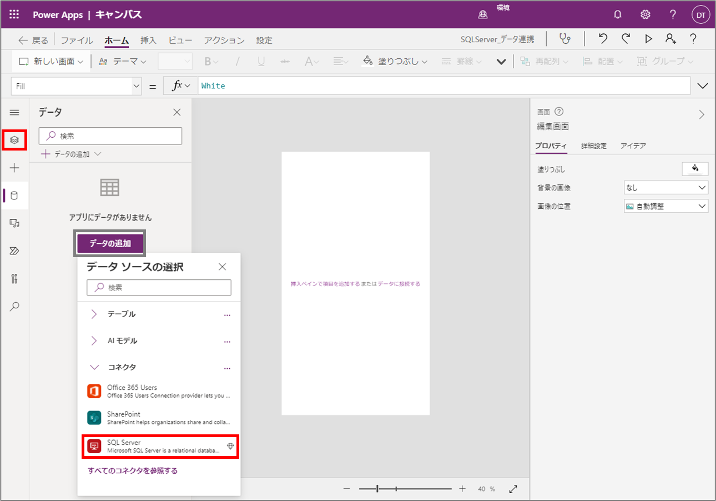Click the search field in データ ソースの選択
This screenshot has width=716, height=501.
(159, 288)
